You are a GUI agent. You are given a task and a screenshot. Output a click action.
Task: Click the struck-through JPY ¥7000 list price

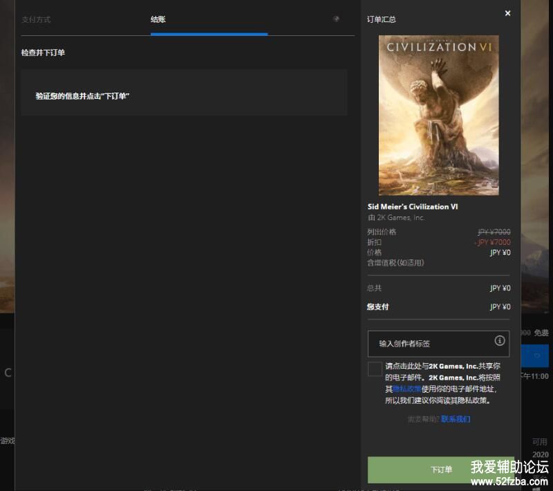(494, 232)
